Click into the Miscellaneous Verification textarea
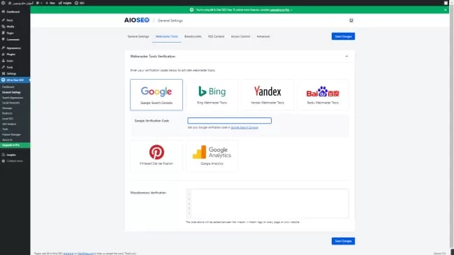This screenshot has width=454, height=255. [268, 204]
